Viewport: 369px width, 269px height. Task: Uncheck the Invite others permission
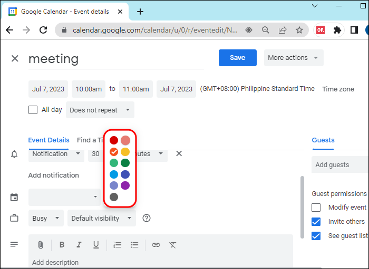[316, 222]
